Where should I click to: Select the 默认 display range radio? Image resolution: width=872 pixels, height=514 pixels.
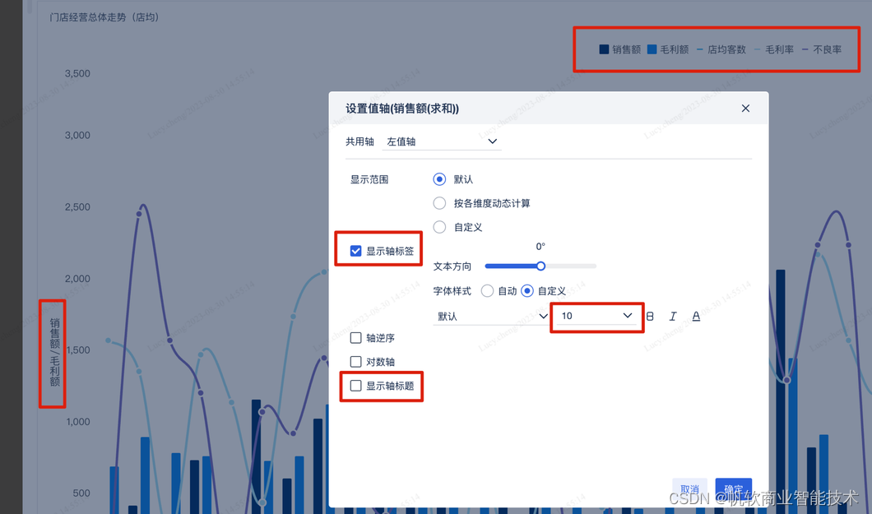point(439,179)
